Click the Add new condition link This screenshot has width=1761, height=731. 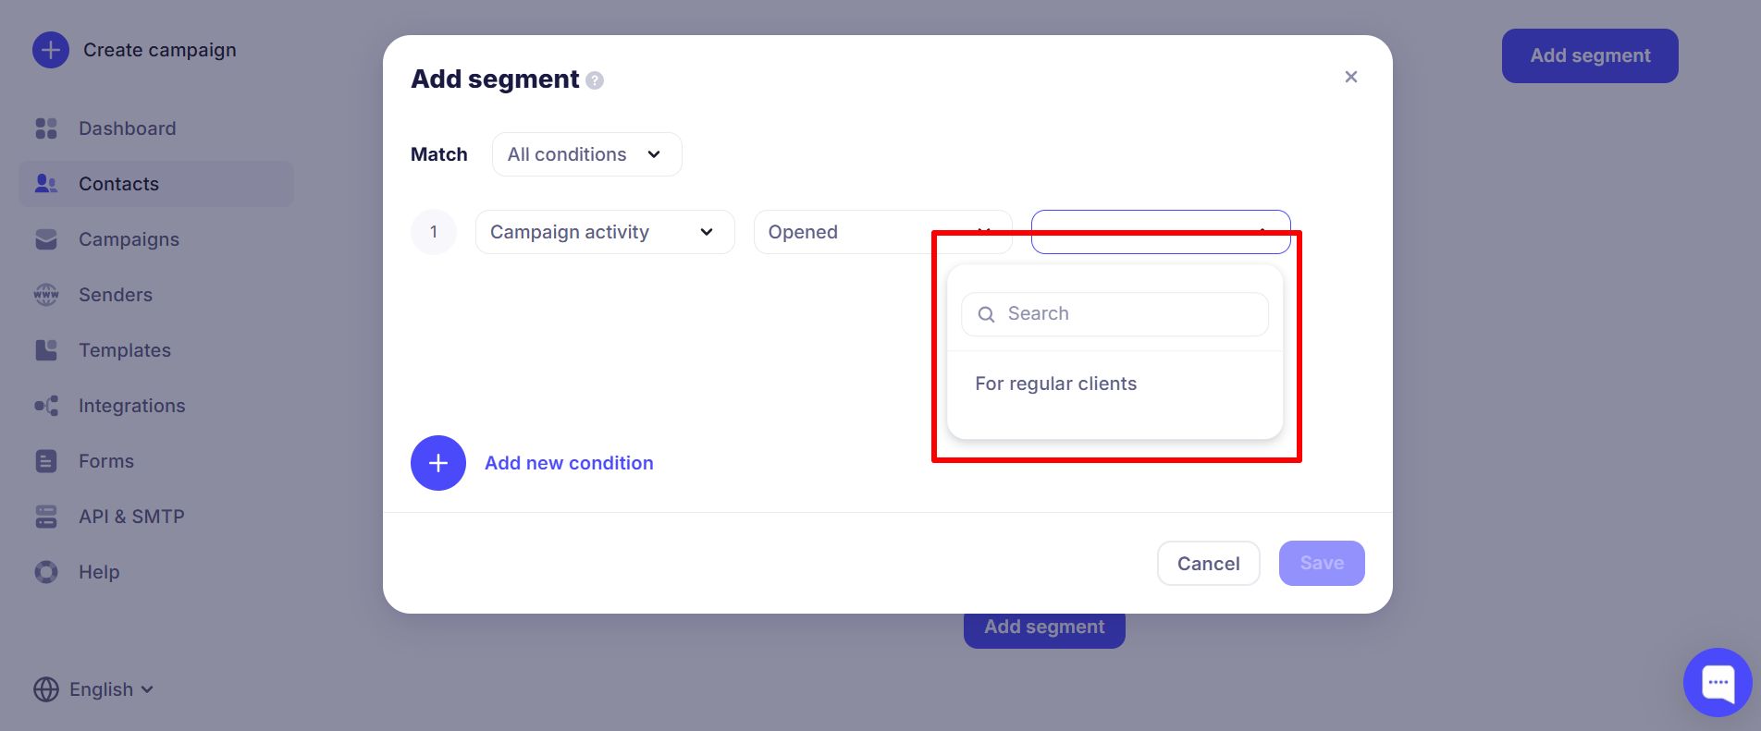569,463
